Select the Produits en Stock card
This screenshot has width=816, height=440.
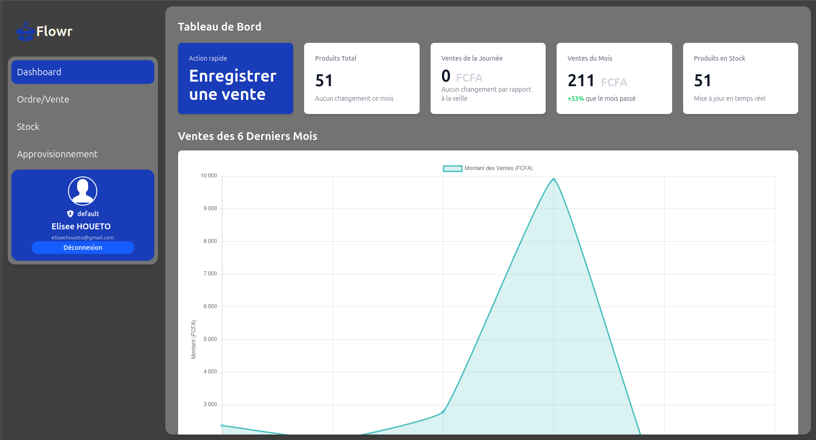(740, 78)
